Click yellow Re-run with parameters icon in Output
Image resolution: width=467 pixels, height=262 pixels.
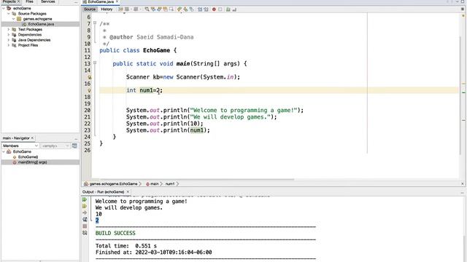pos(85,206)
